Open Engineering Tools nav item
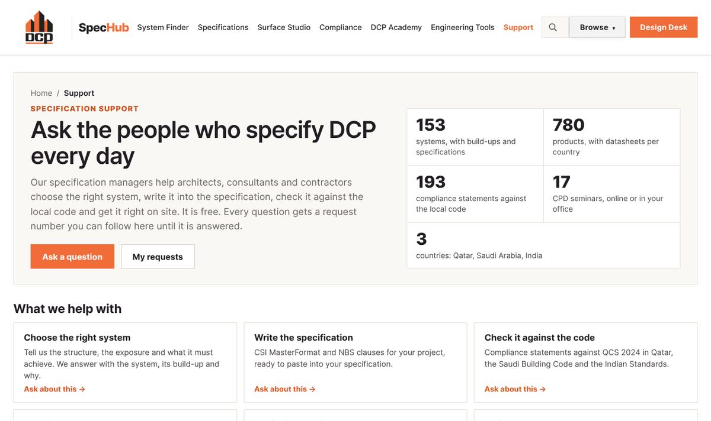This screenshot has height=421, width=711. coord(463,27)
